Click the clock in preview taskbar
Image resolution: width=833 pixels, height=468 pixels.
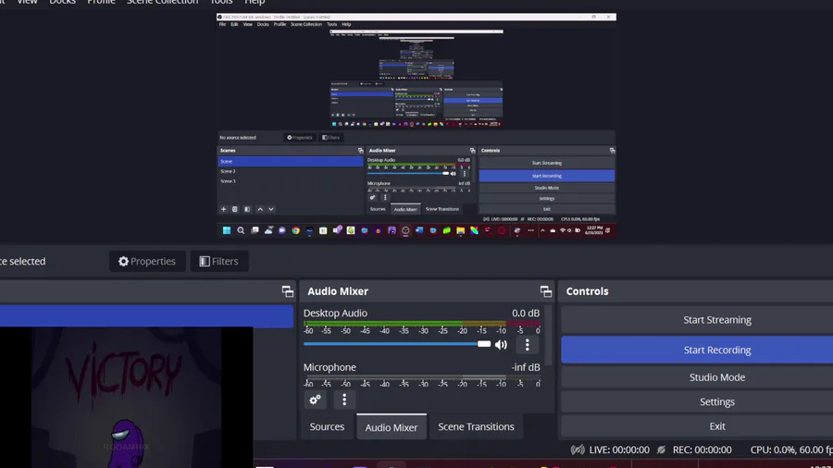coord(594,230)
